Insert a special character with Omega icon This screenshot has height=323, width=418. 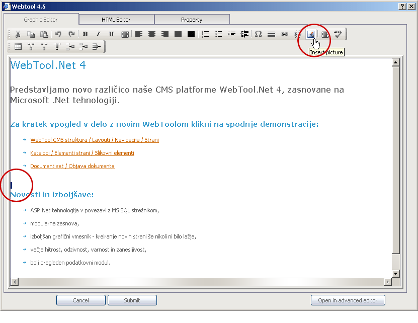[x=258, y=34]
